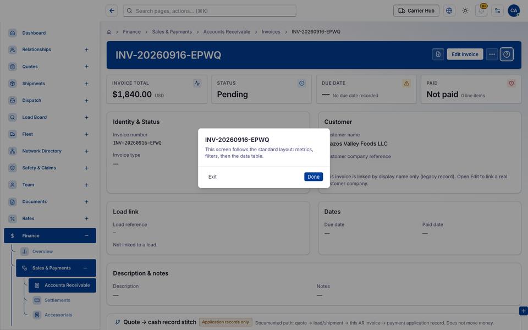
Task: Open the language globe icon
Action: [449, 11]
